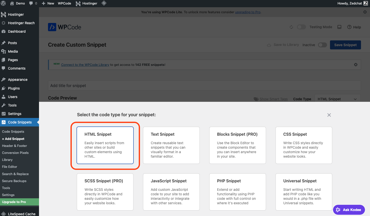Open the Code Type dropdown

pyautogui.click(x=337, y=99)
